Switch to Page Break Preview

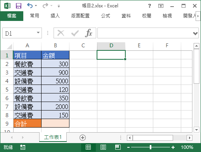click(118, 147)
